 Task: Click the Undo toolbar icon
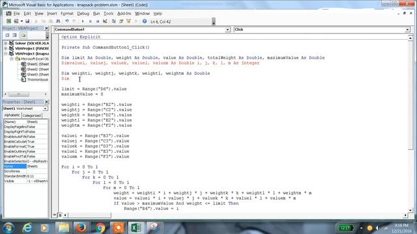(66, 21)
